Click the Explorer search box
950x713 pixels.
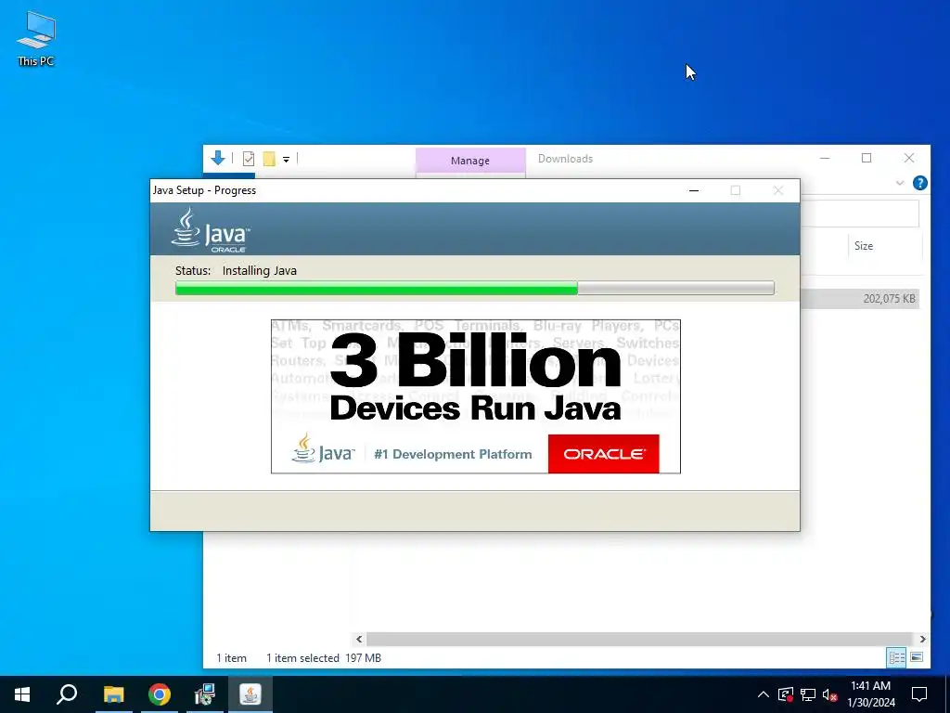pos(860,214)
